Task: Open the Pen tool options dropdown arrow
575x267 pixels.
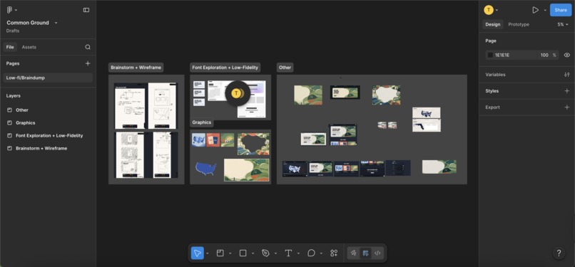Action: 275,253
